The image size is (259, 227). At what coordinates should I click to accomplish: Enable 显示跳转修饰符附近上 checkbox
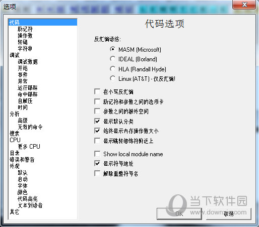97,141
